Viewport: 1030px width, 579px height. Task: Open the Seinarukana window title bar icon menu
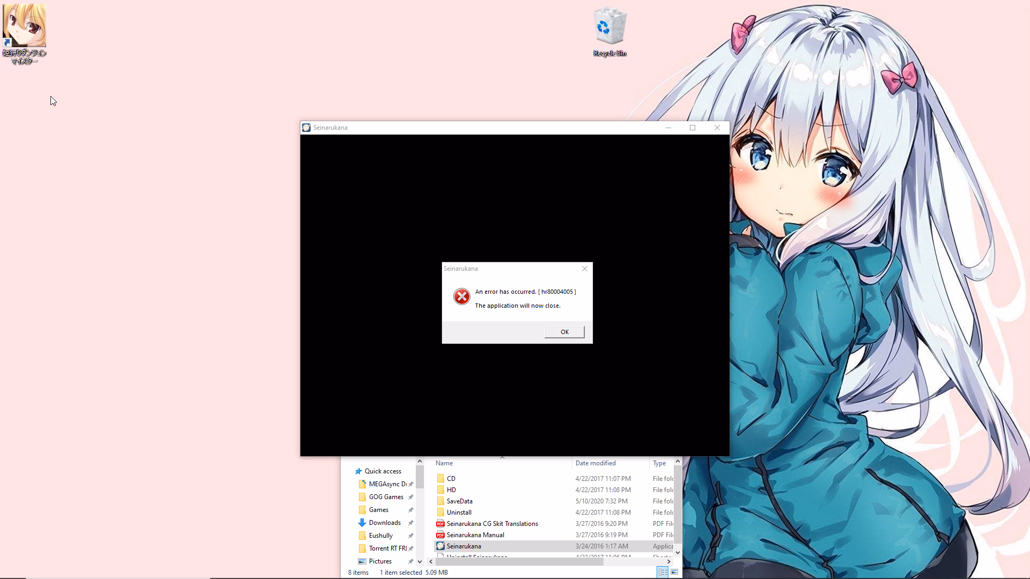[306, 128]
